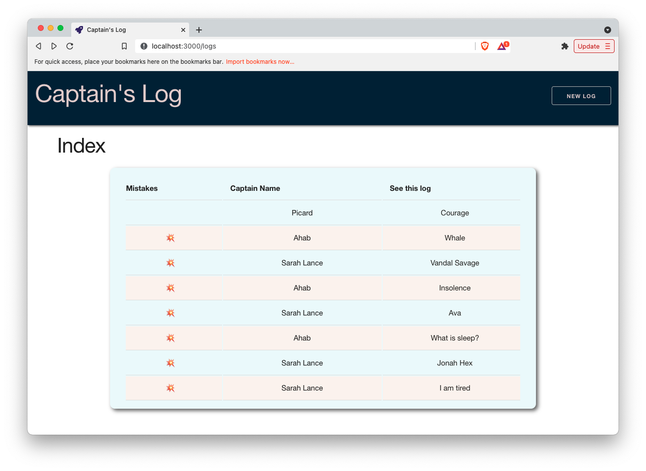Screen dimensions: 646x471
Task: Click the Index page heading
Action: (82, 146)
